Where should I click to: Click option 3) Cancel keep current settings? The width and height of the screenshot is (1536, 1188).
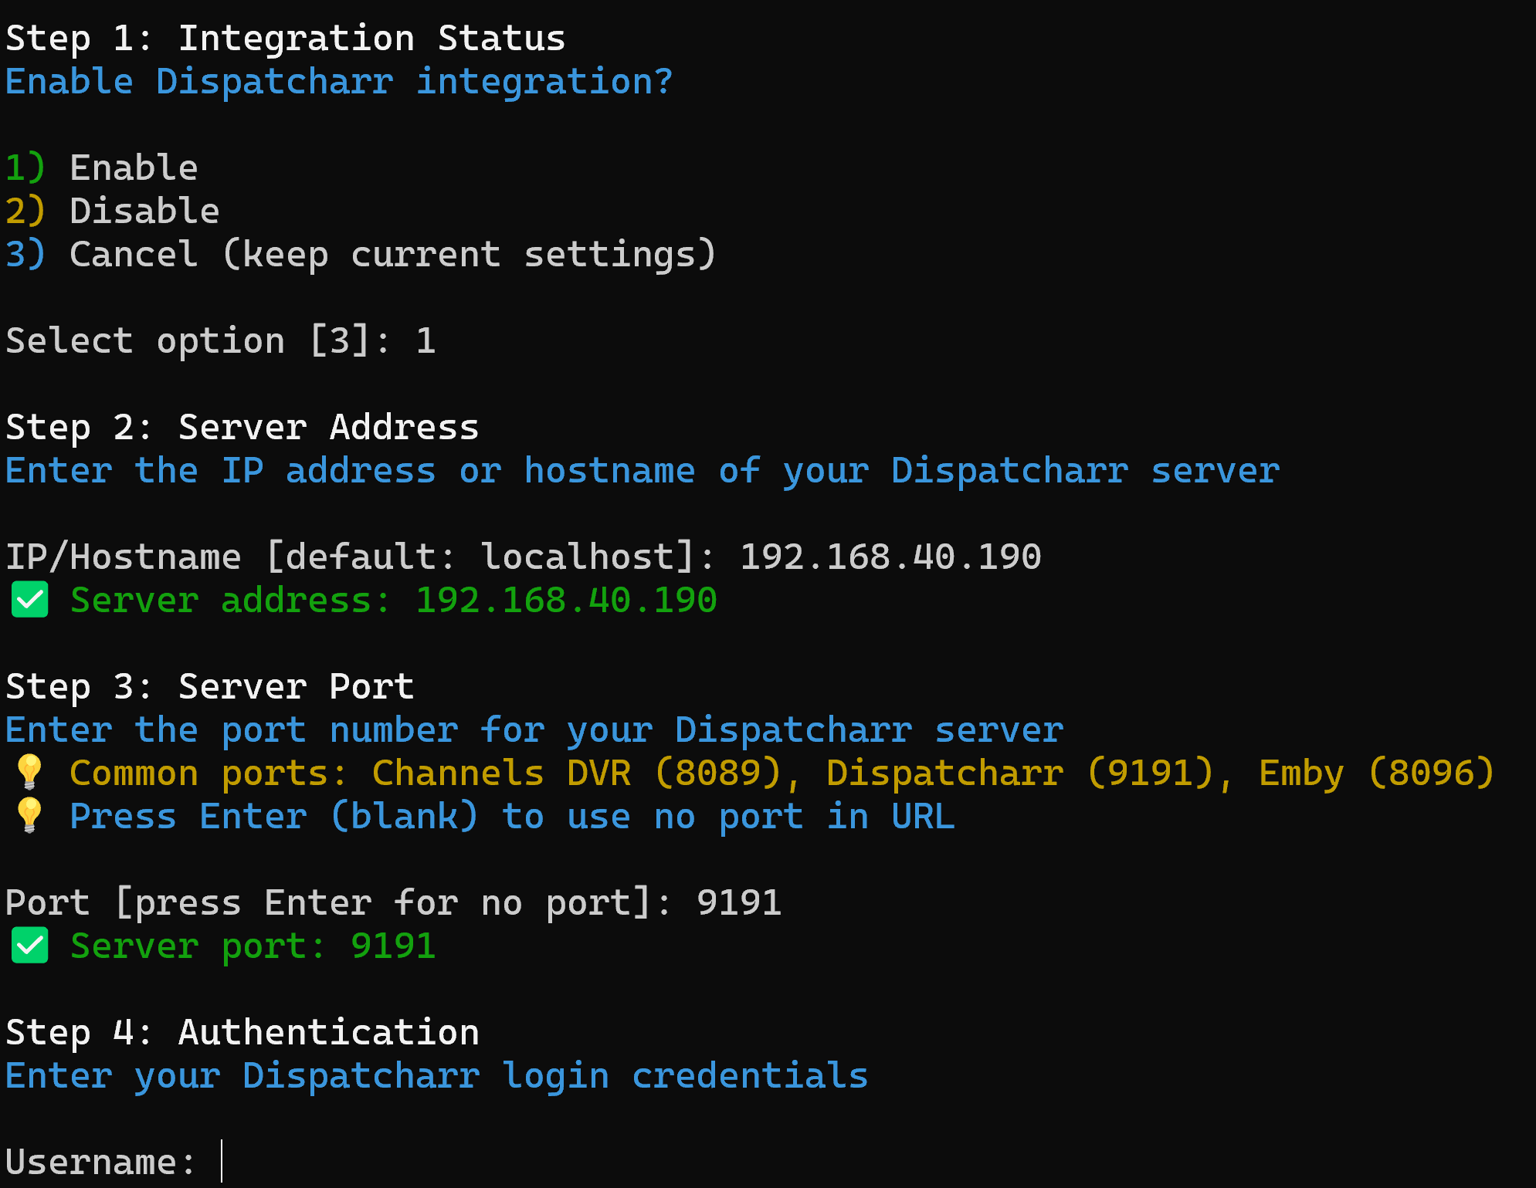point(361,254)
